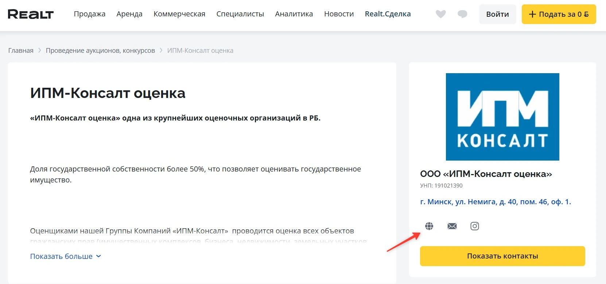Select ИПМ-Консалт оценка breadcrumb text
The width and height of the screenshot is (606, 284).
[x=200, y=51]
